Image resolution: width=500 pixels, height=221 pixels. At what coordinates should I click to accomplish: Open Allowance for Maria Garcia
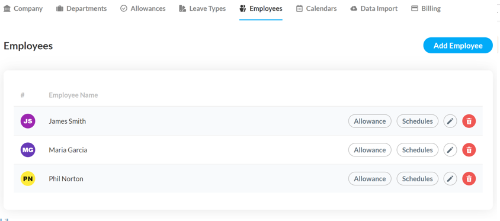(370, 150)
